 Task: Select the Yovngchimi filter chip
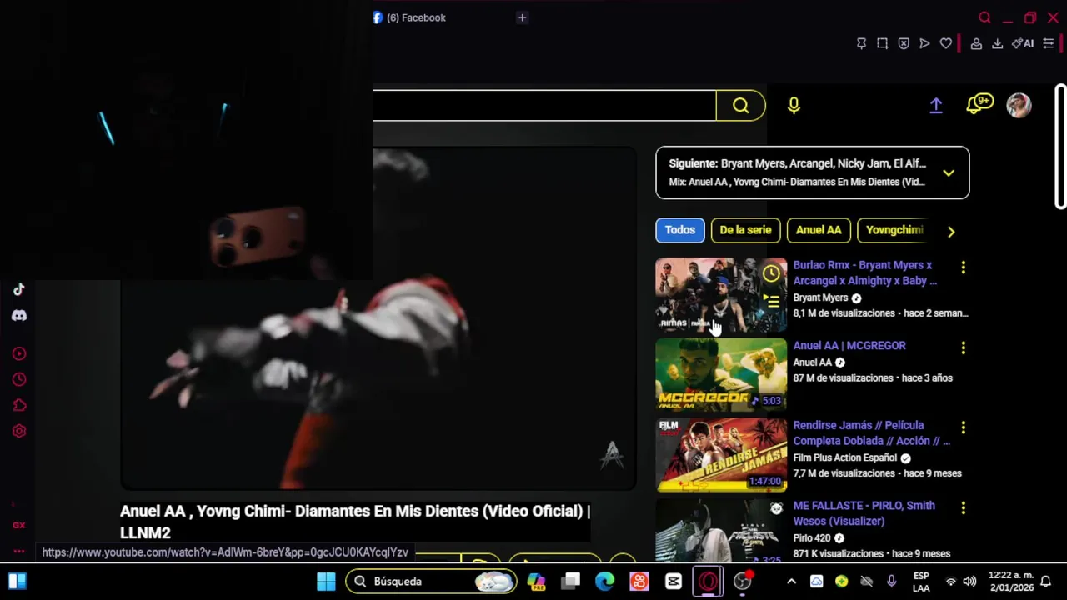point(894,230)
